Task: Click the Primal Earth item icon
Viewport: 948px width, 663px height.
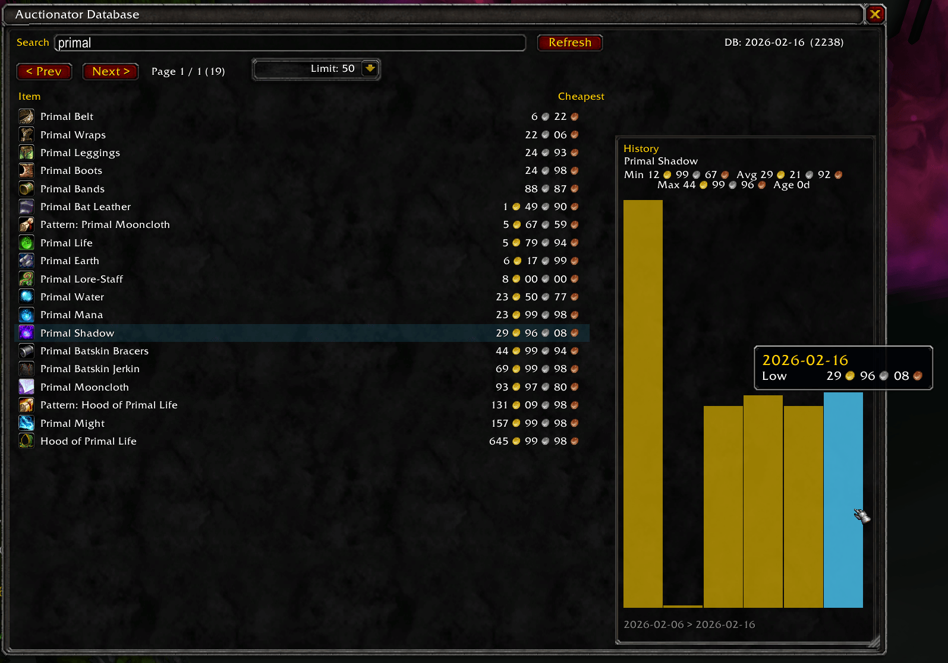Action: [26, 261]
